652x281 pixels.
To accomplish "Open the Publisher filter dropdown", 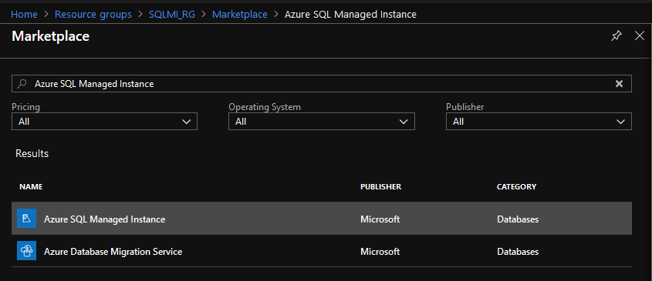I will [x=539, y=121].
